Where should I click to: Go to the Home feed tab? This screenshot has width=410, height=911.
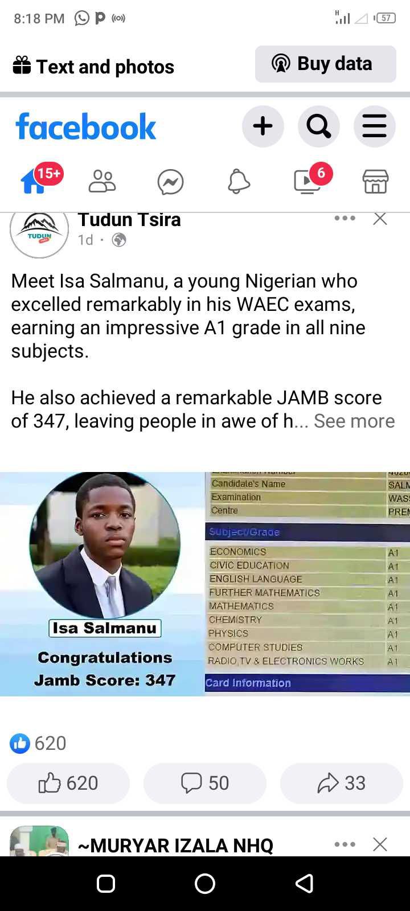34,182
